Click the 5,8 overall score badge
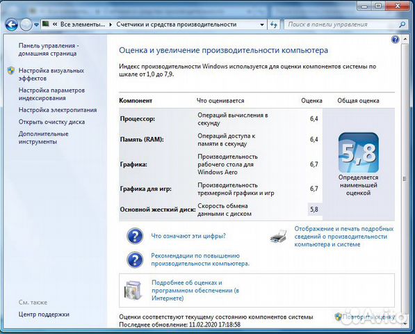The width and height of the screenshot is (415, 334). [359, 153]
